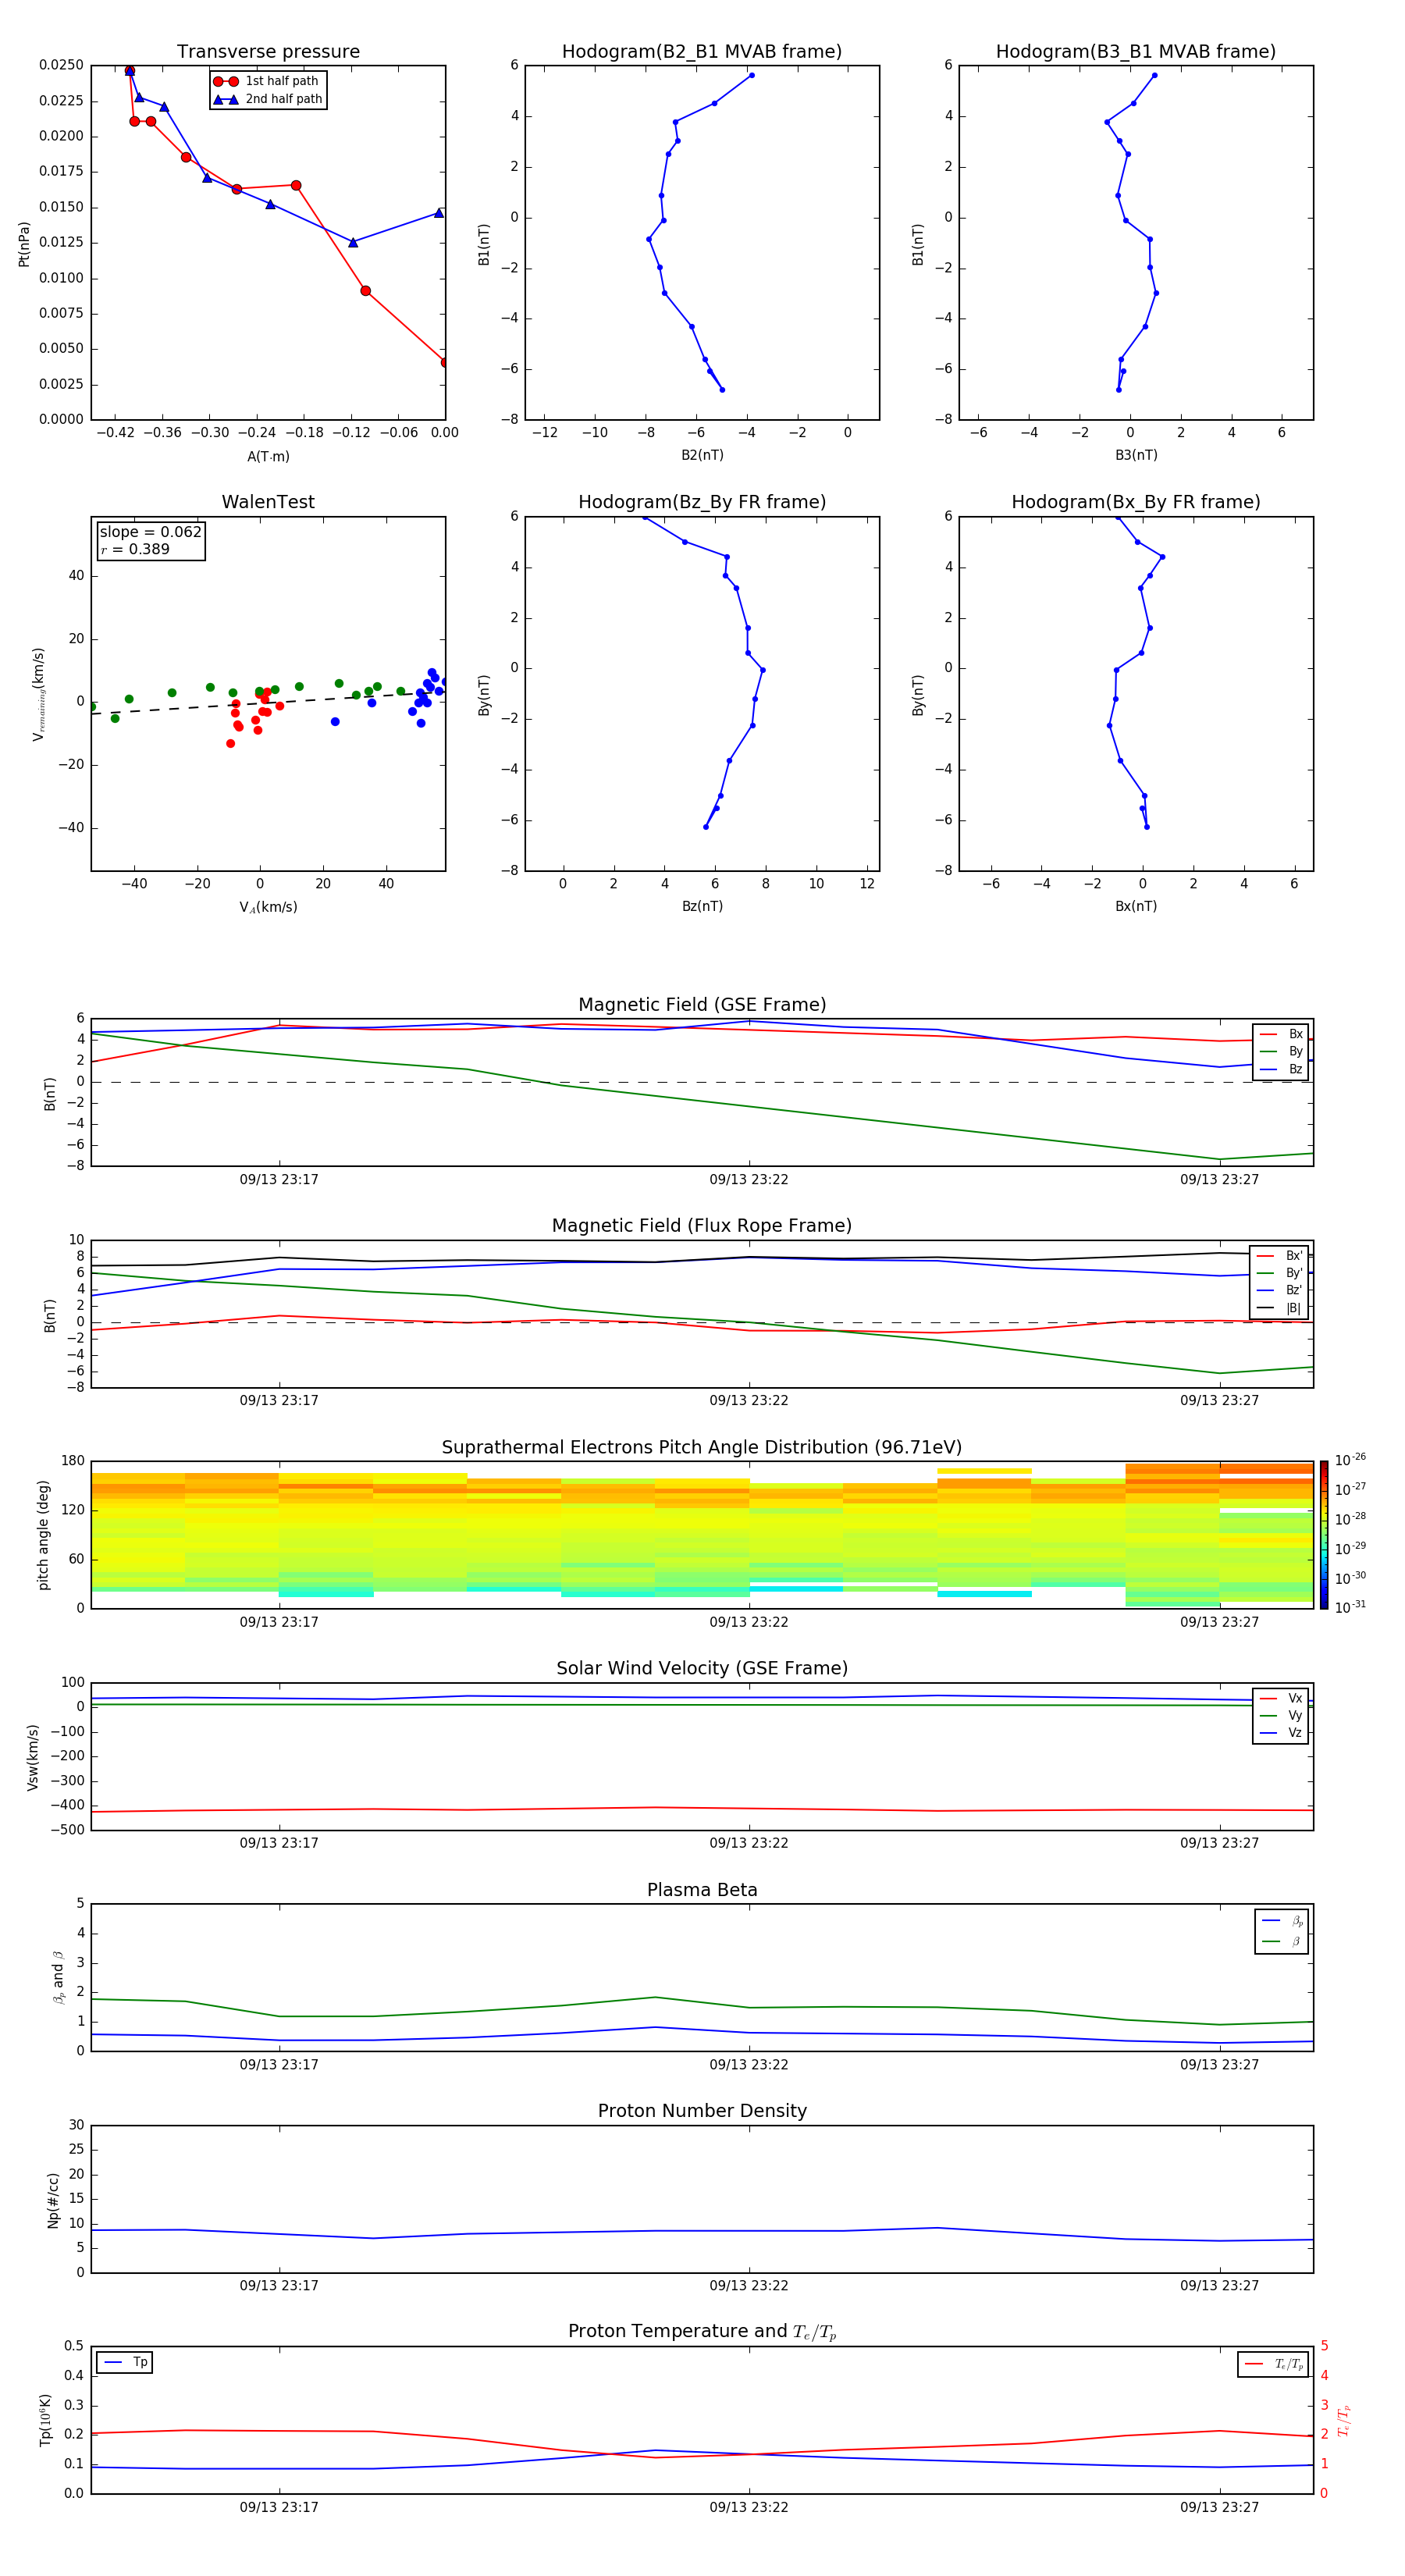1405x2576 pixels.
Task: Click 'slope = 0.062' annotation
Action: coord(151,532)
